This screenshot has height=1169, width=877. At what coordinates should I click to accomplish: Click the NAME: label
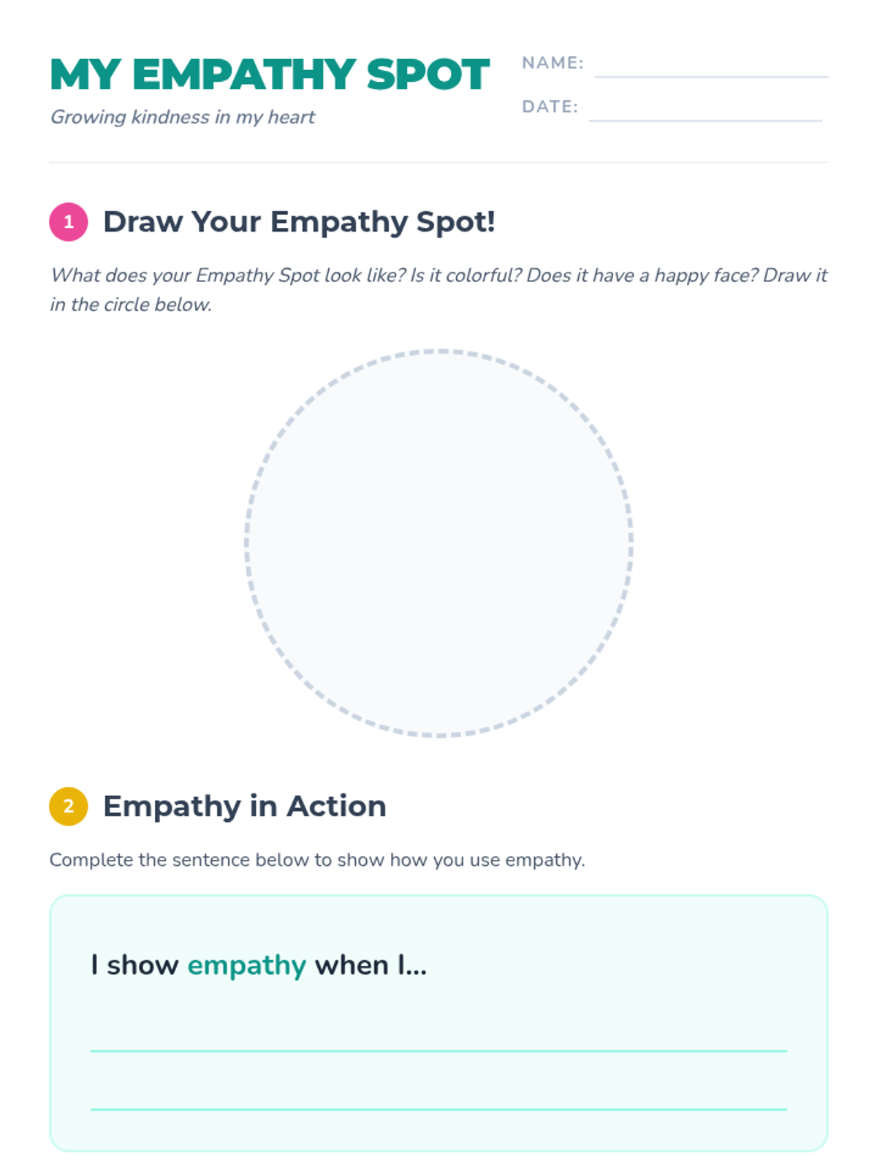pyautogui.click(x=553, y=63)
